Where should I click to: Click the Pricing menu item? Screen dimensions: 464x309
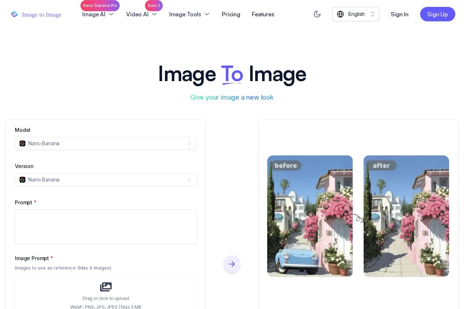pos(231,14)
